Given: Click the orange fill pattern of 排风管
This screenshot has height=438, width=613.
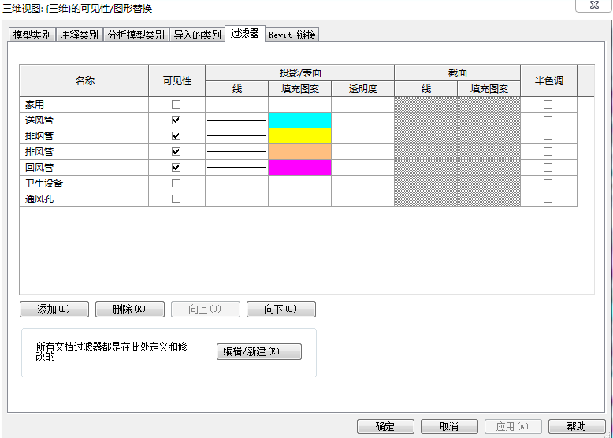Looking at the screenshot, I should click(x=299, y=151).
